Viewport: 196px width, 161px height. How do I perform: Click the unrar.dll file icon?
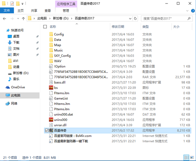pos(51,125)
